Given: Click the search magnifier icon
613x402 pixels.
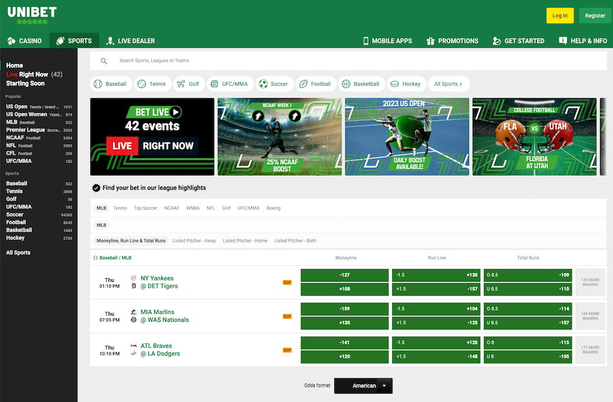Looking at the screenshot, I should (x=104, y=61).
